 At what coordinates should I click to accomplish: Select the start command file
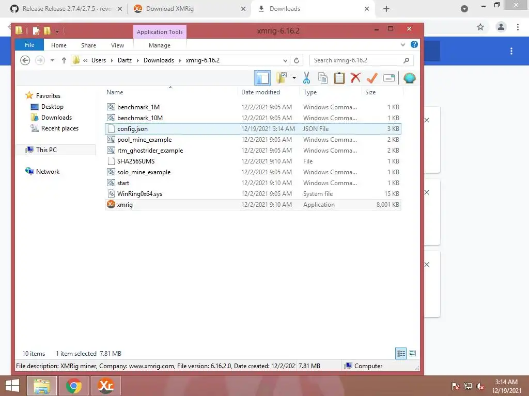coord(253,183)
